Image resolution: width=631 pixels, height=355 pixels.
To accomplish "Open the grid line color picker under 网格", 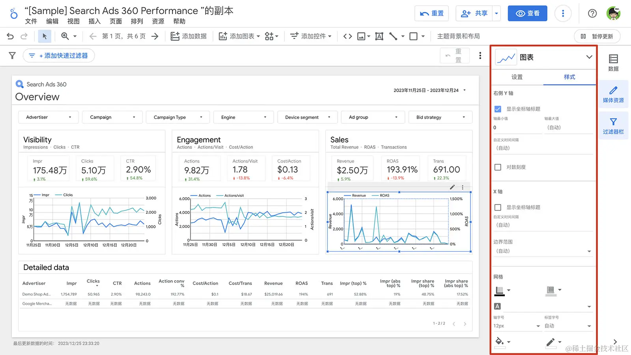I will pyautogui.click(x=554, y=290).
